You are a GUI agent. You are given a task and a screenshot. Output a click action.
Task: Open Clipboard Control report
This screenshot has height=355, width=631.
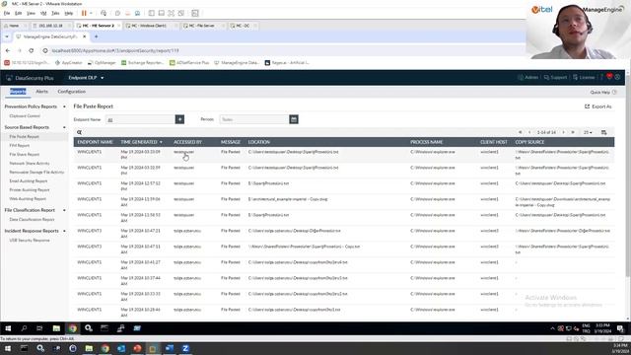click(25, 116)
